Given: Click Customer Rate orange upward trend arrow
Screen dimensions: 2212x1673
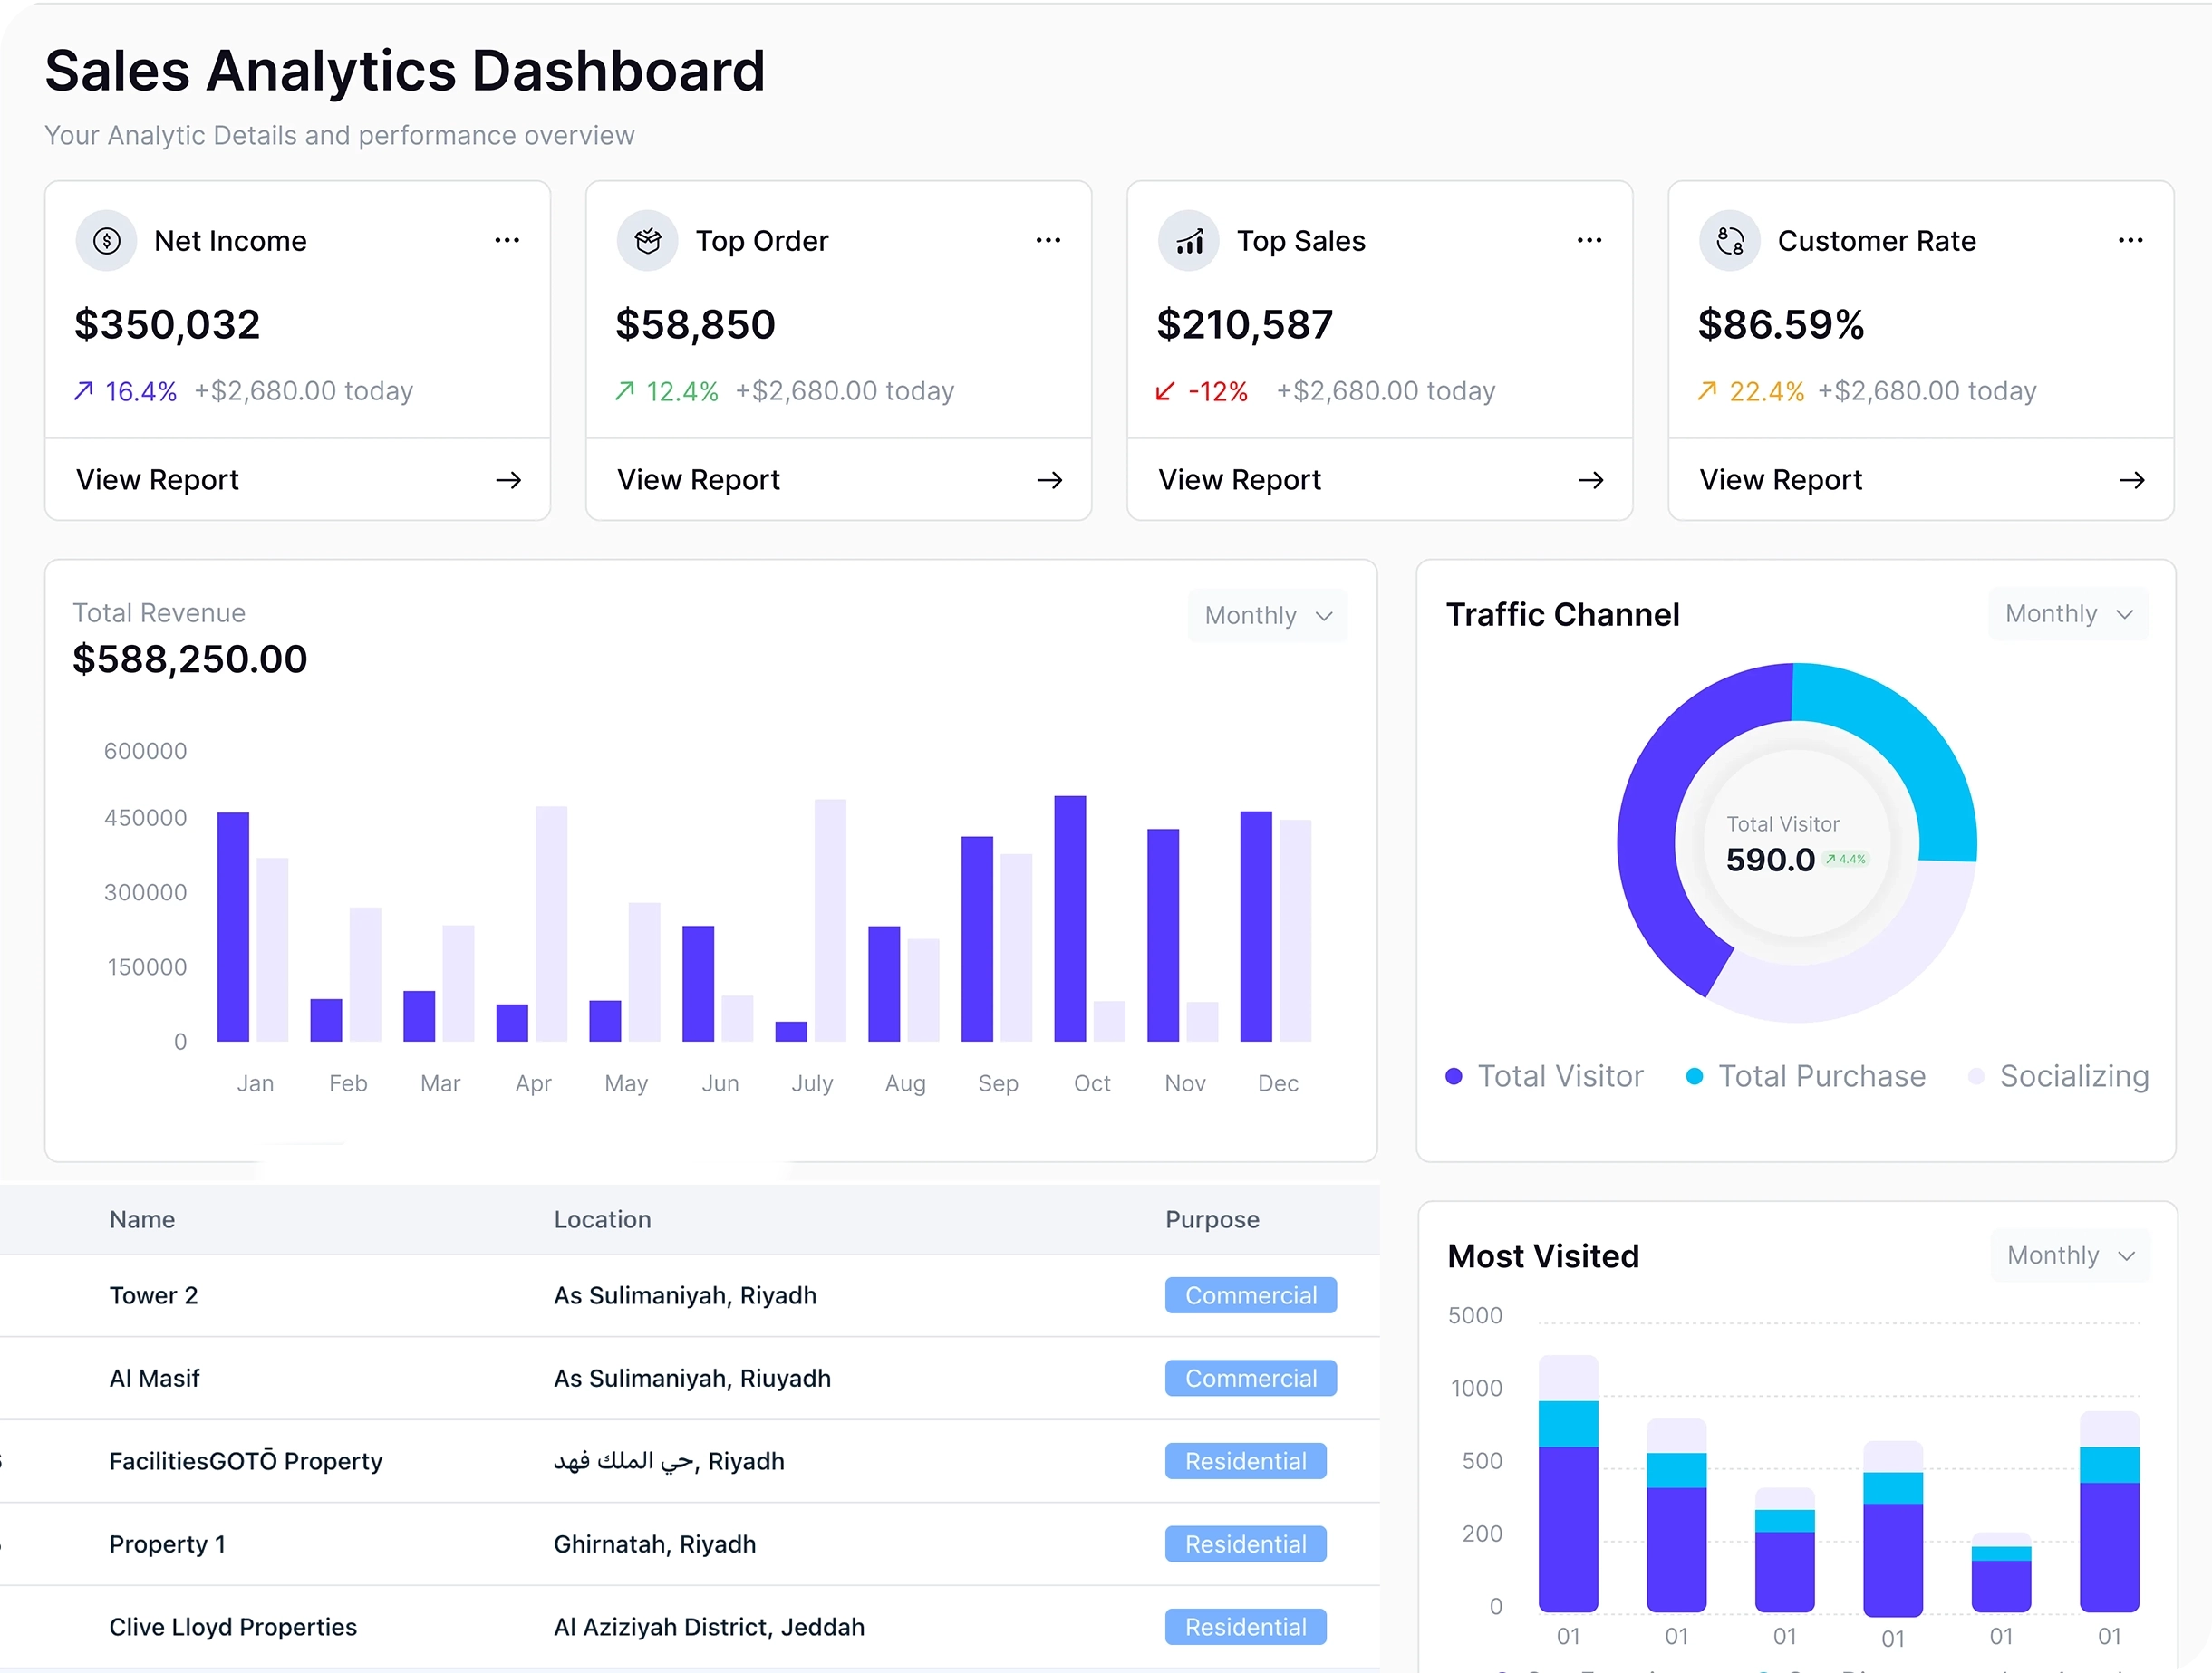Looking at the screenshot, I should click(1707, 390).
